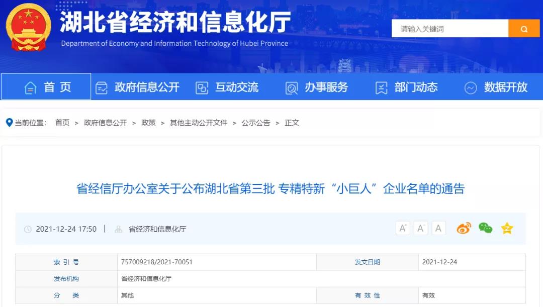
Task: Click 公示公告 breadcrumb link
Action: [x=255, y=123]
